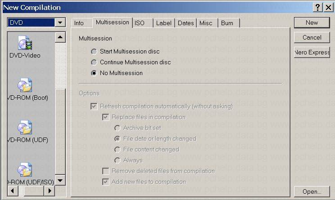Click the New button
Image resolution: width=335 pixels, height=200 pixels.
click(312, 22)
